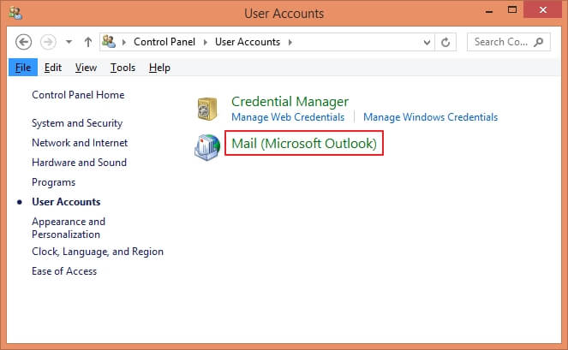Open the recent locations dropdown arrow
Screen dimensions: 568x350
coord(69,42)
